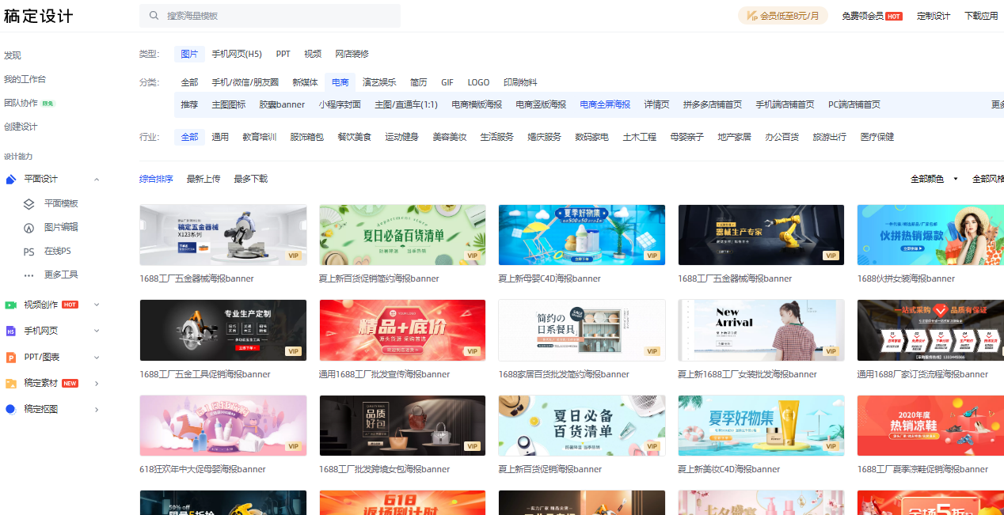1004x515 pixels.
Task: Choose the 印刷物料 category
Action: point(520,82)
